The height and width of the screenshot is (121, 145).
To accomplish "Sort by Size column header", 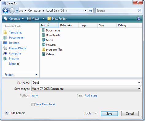I will coord(107,25).
